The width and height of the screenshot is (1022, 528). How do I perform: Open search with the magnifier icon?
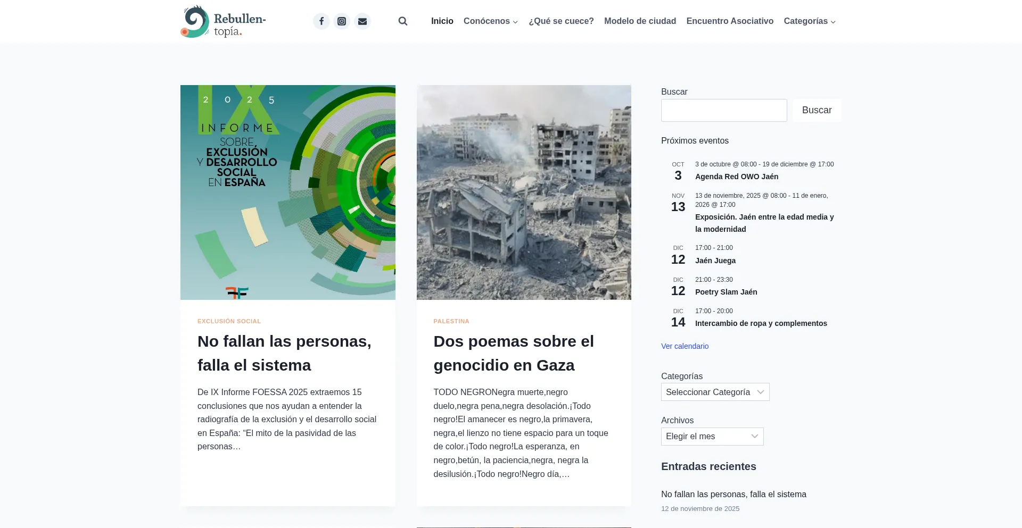point(403,21)
